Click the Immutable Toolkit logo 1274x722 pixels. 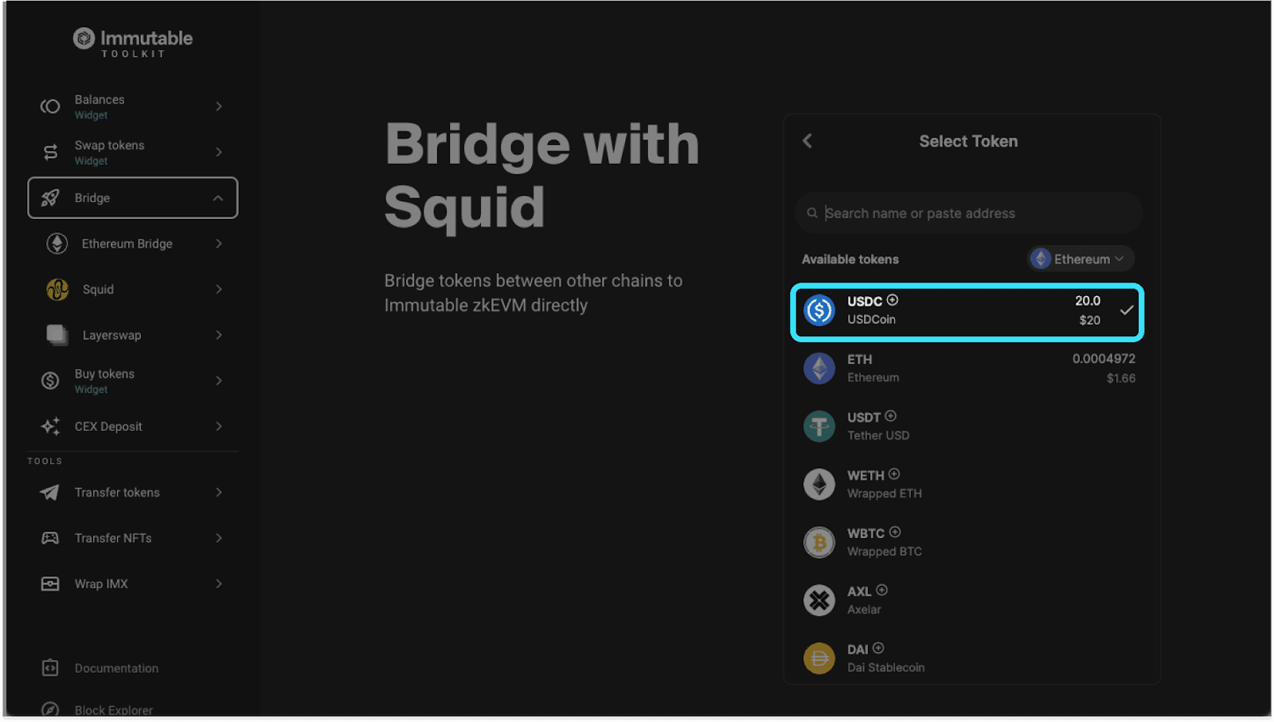(x=131, y=40)
